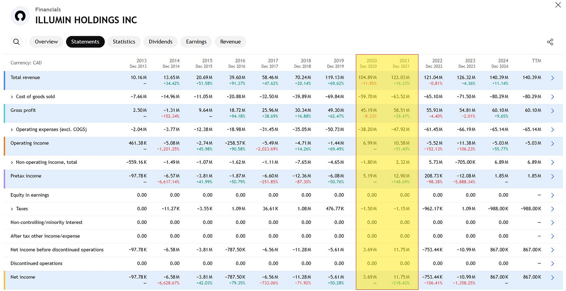Select the Statements tab
Screen dimensions: 566x291
[85, 42]
